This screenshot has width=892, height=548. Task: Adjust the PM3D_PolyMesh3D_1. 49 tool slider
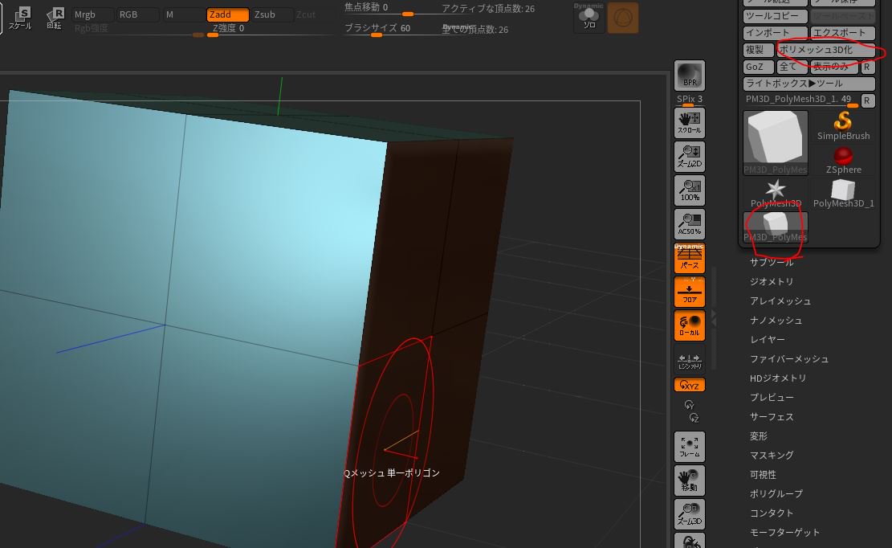click(801, 100)
